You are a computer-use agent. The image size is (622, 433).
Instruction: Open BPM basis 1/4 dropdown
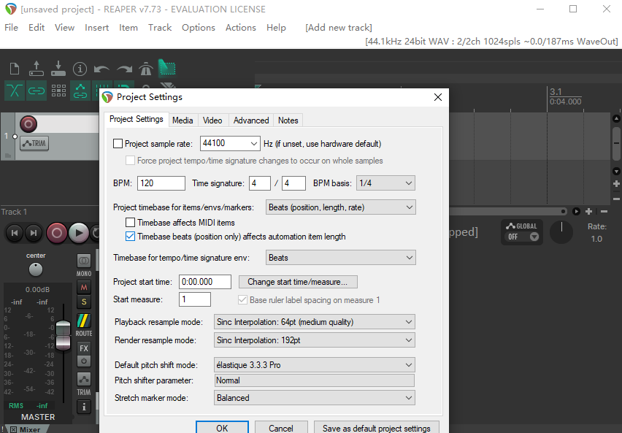[x=385, y=183]
